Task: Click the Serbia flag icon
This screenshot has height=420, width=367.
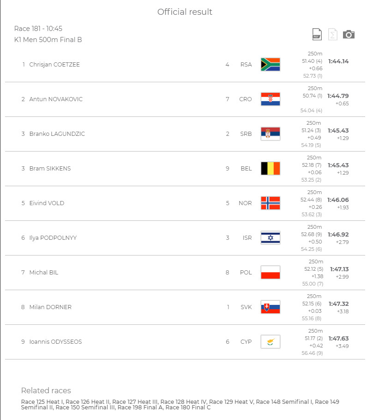Action: click(x=271, y=134)
